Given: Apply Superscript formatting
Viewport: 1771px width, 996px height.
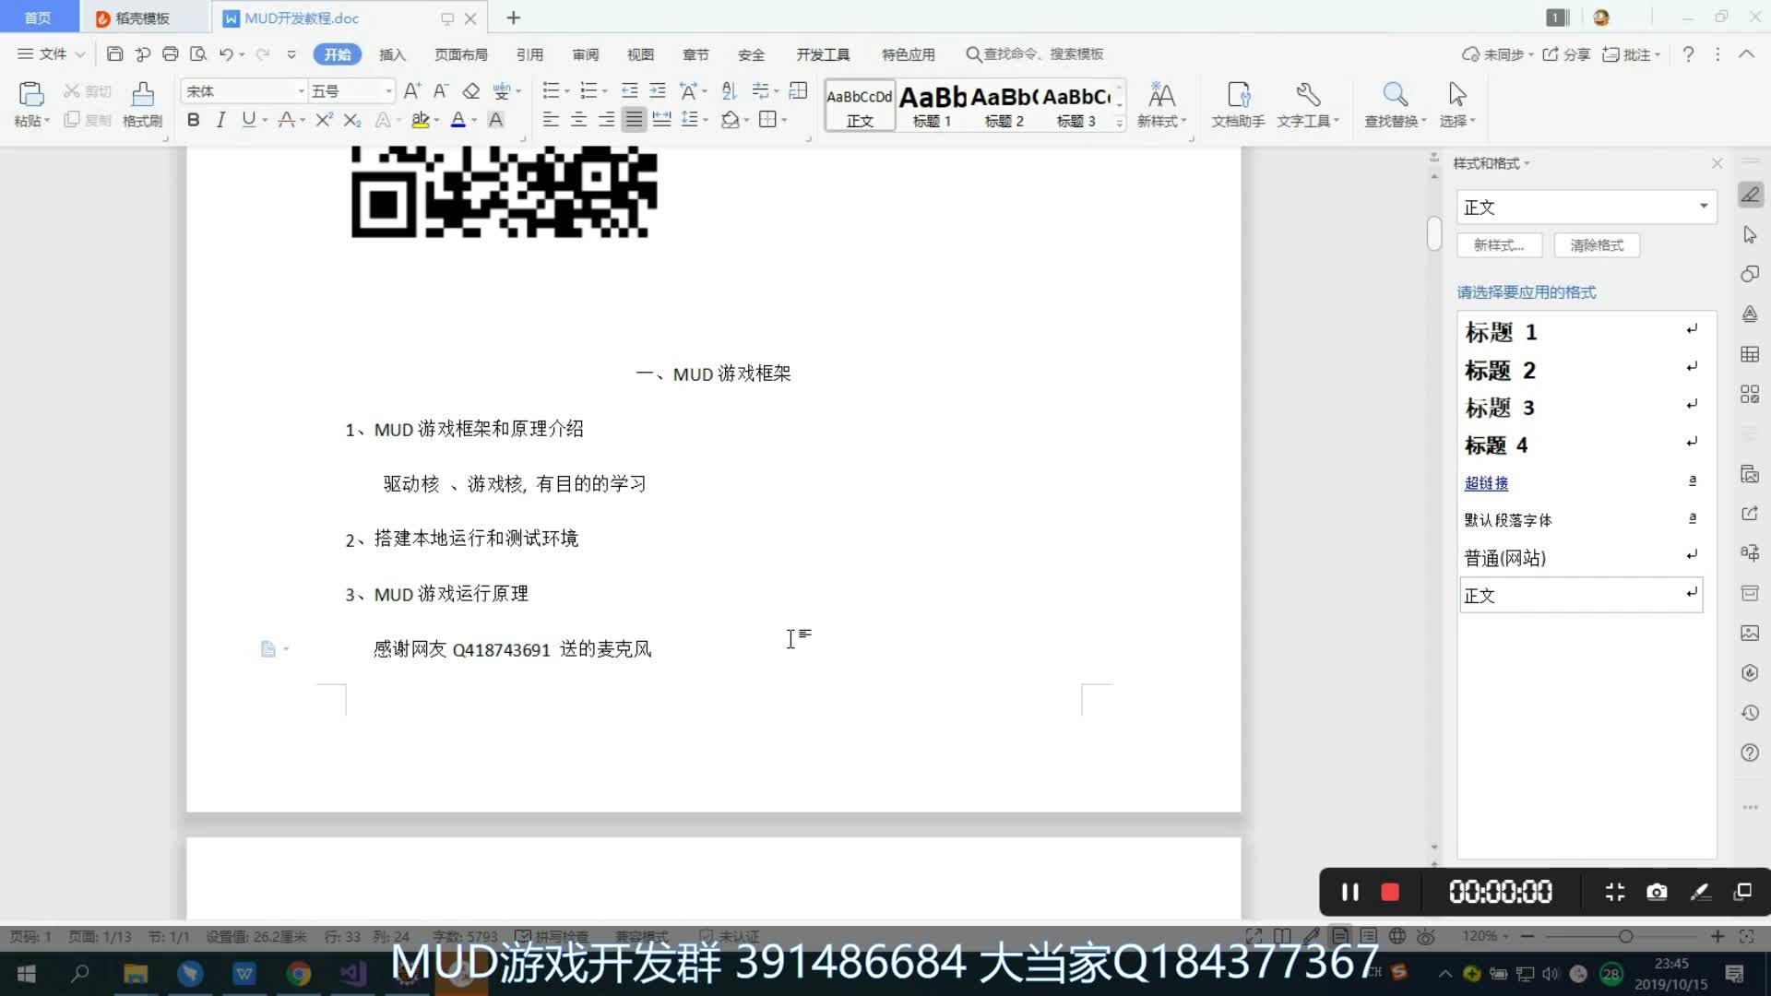Looking at the screenshot, I should (x=324, y=120).
